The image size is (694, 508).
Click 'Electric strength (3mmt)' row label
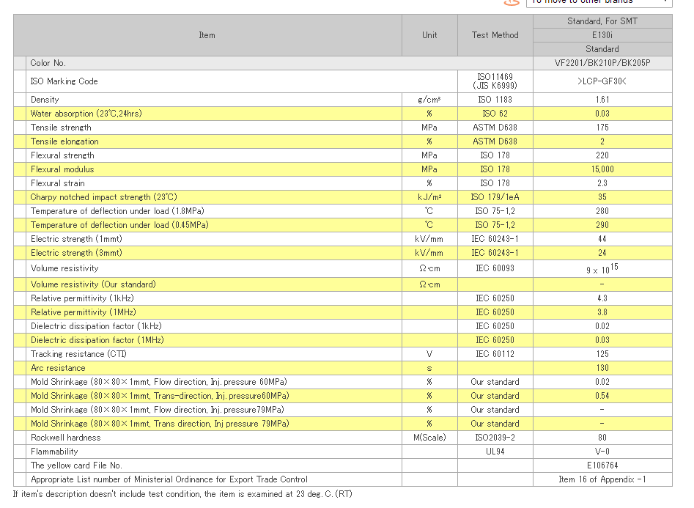pos(76,253)
